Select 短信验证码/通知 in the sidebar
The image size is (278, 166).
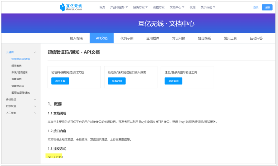(21, 59)
